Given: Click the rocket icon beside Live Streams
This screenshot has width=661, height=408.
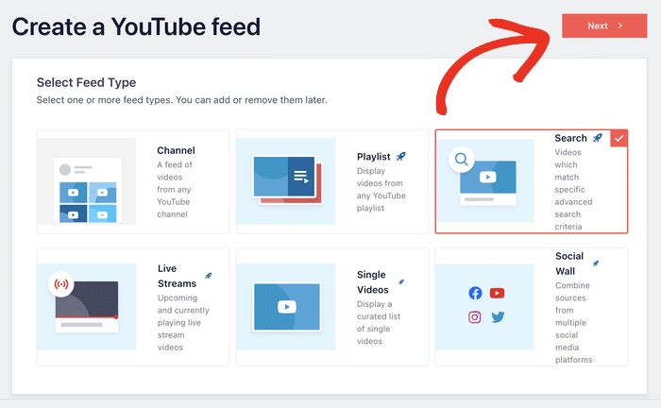Looking at the screenshot, I should coord(208,277).
